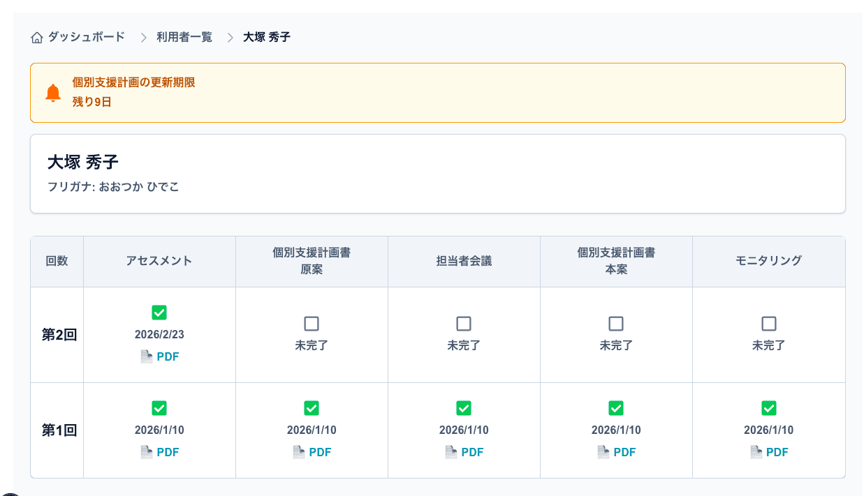Click フリガナ: おおつか ひでこ text
The width and height of the screenshot is (864, 496).
click(113, 187)
